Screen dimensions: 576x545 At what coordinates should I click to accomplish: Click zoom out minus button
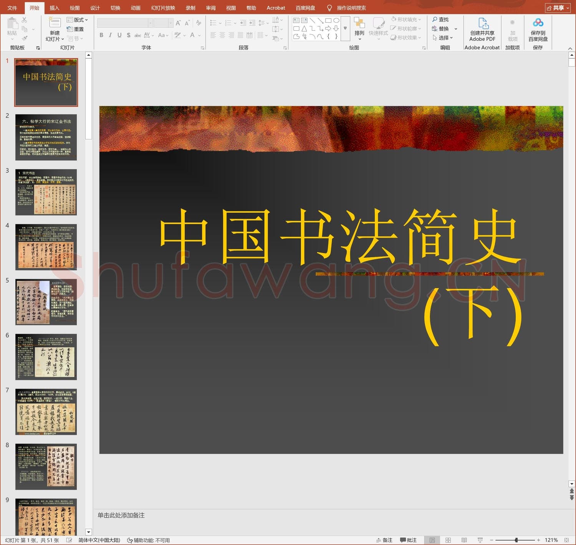pos(492,540)
